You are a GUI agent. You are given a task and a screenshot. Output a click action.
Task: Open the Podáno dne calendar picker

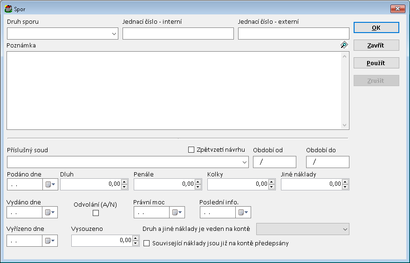pos(50,184)
